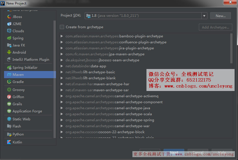Select Spring project type label
The image size is (238, 160).
point(18,38)
